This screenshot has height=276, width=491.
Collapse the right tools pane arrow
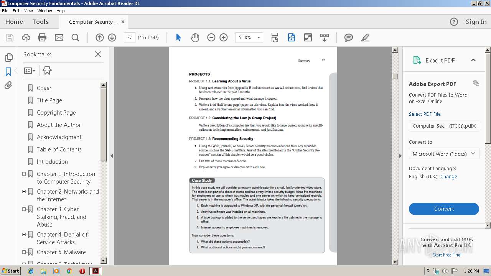(400, 156)
